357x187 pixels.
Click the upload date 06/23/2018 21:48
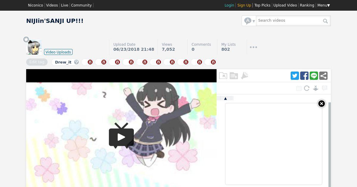pos(134,49)
